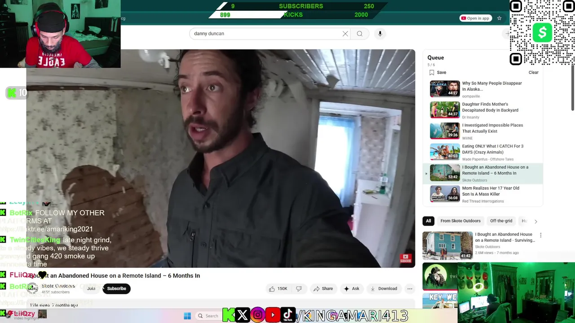
Task: Open the Windows Start menu
Action: (187, 316)
